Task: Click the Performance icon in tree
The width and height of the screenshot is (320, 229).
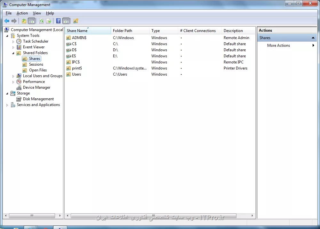Action: (x=19, y=82)
